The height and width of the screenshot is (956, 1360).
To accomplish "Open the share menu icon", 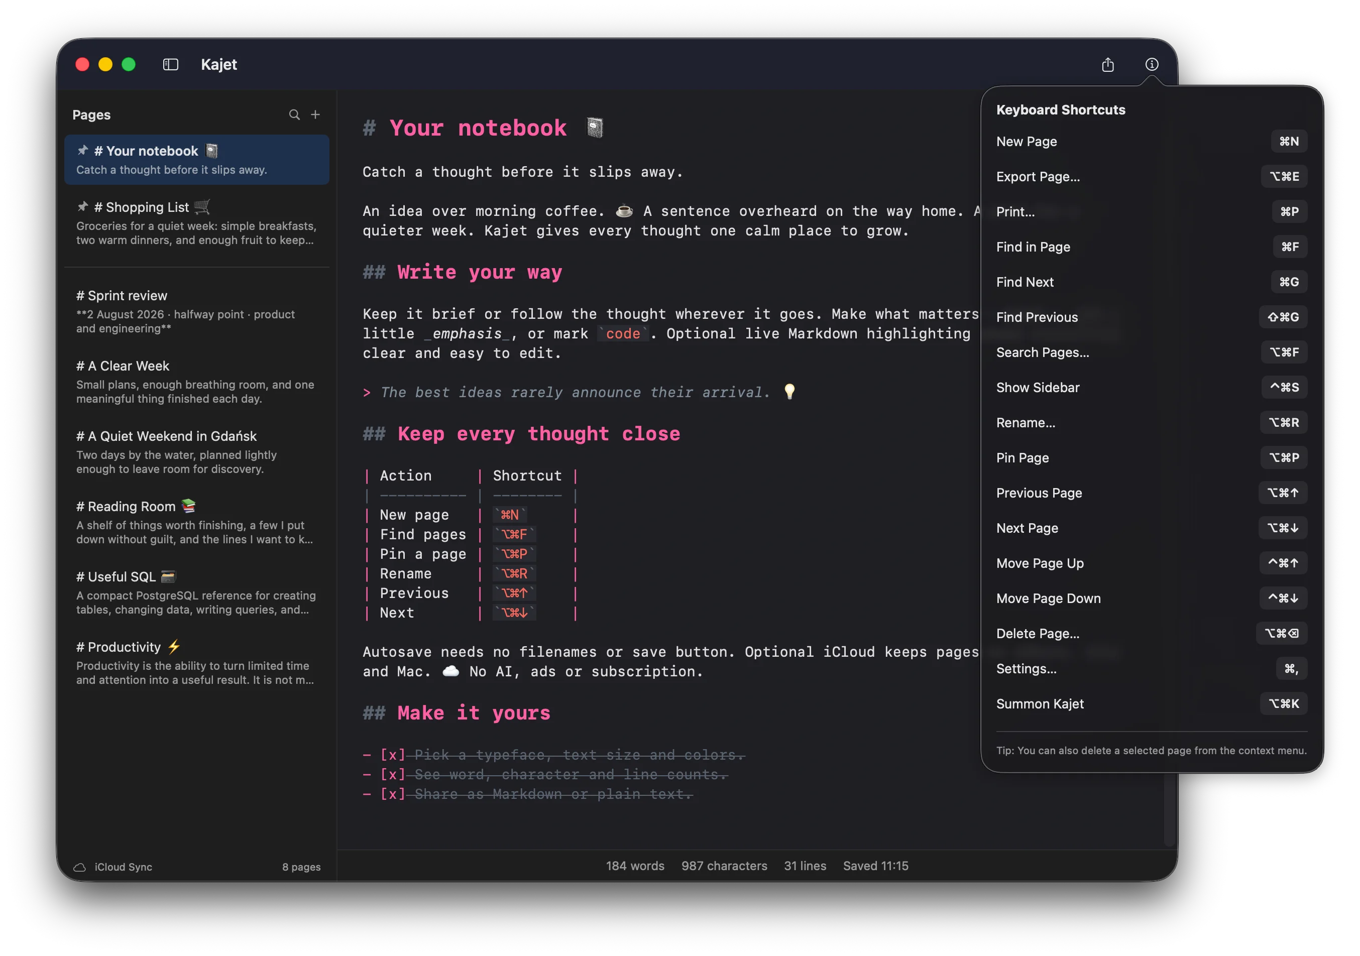I will [1108, 65].
